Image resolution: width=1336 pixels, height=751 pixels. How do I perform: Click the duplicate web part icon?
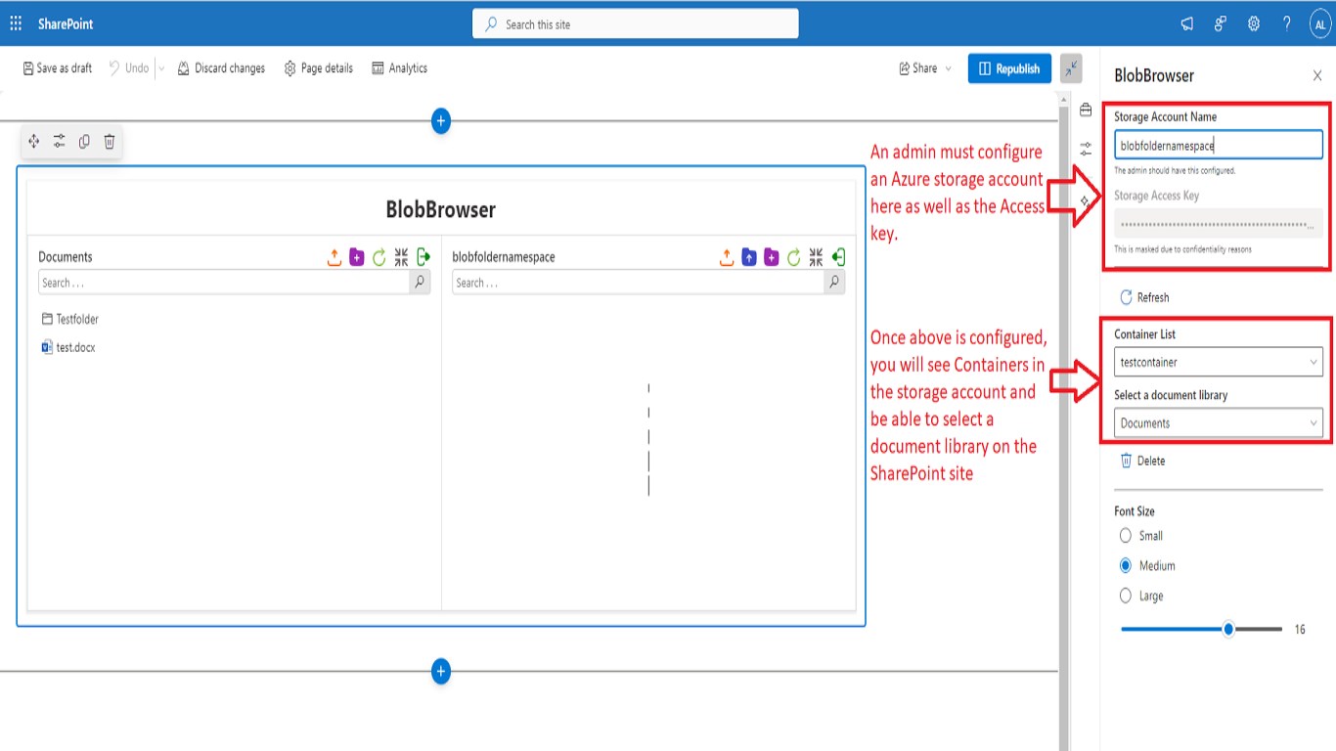pyautogui.click(x=84, y=142)
